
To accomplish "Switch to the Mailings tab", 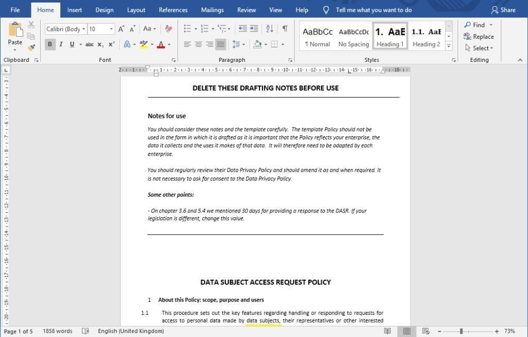I will (212, 9).
